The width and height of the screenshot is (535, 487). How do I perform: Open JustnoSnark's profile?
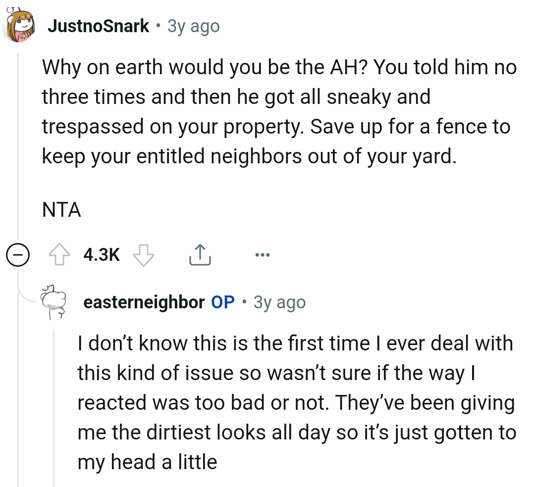tap(98, 26)
